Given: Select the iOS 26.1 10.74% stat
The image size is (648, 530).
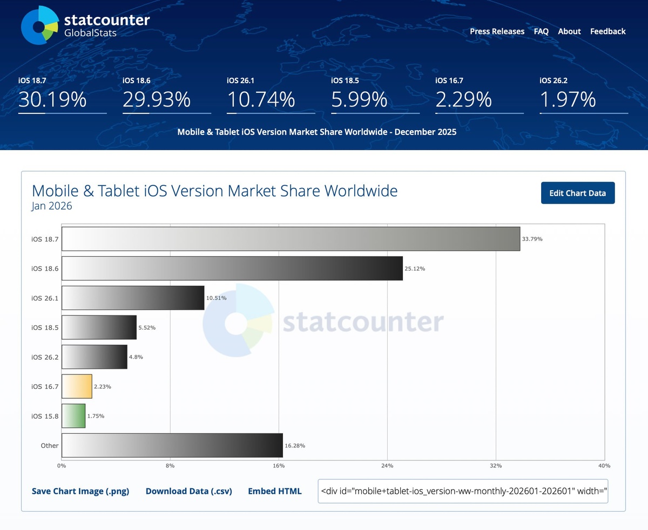Looking at the screenshot, I should [271, 95].
